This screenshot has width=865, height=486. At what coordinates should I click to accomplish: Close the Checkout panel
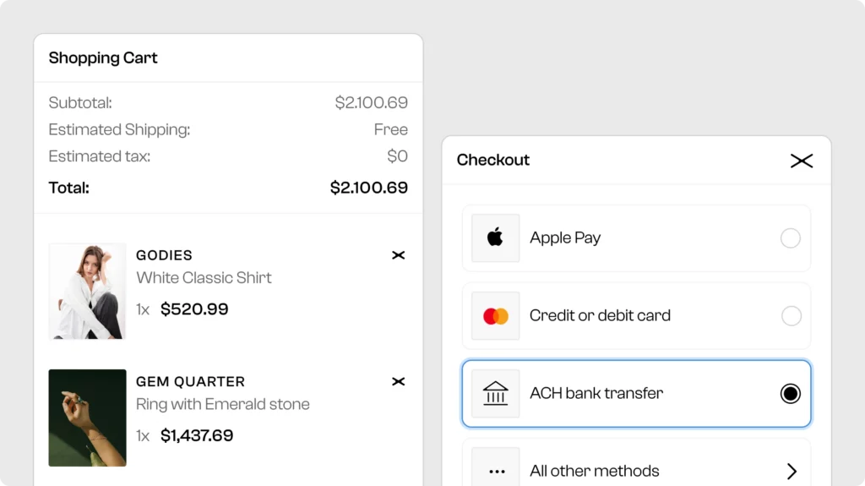[801, 161]
